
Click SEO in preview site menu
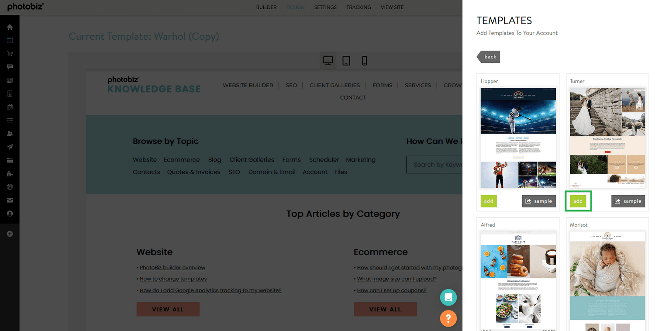[x=291, y=85]
